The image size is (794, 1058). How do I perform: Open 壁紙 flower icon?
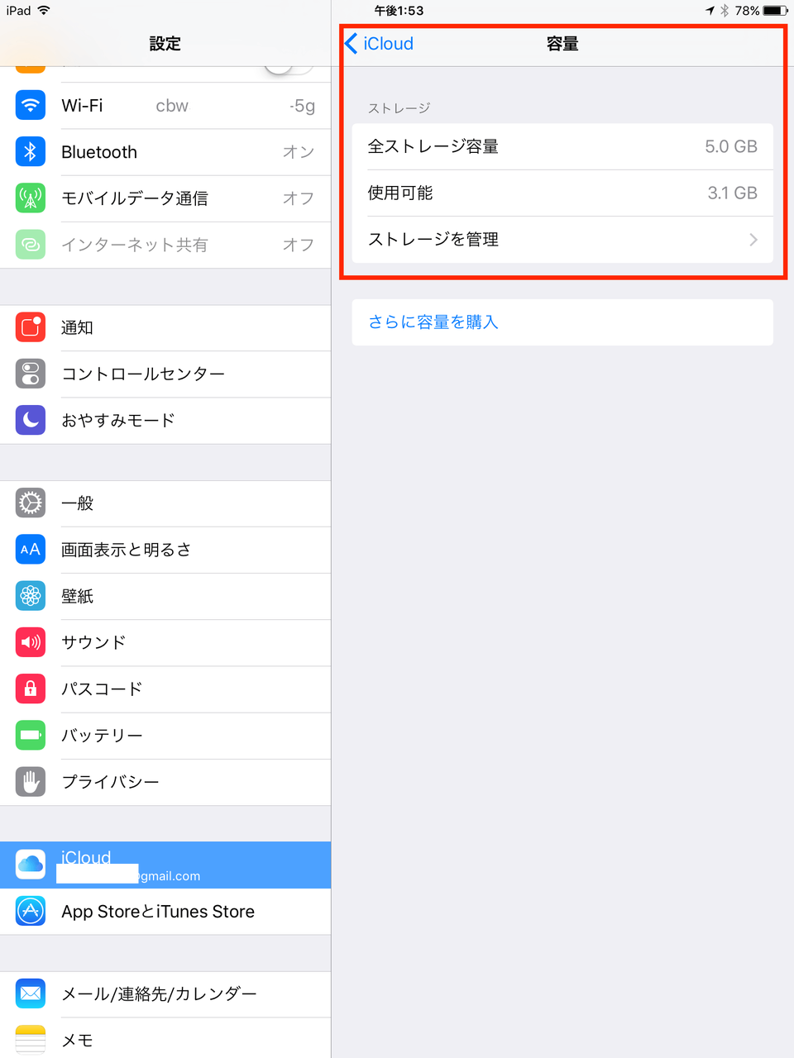pyautogui.click(x=31, y=595)
